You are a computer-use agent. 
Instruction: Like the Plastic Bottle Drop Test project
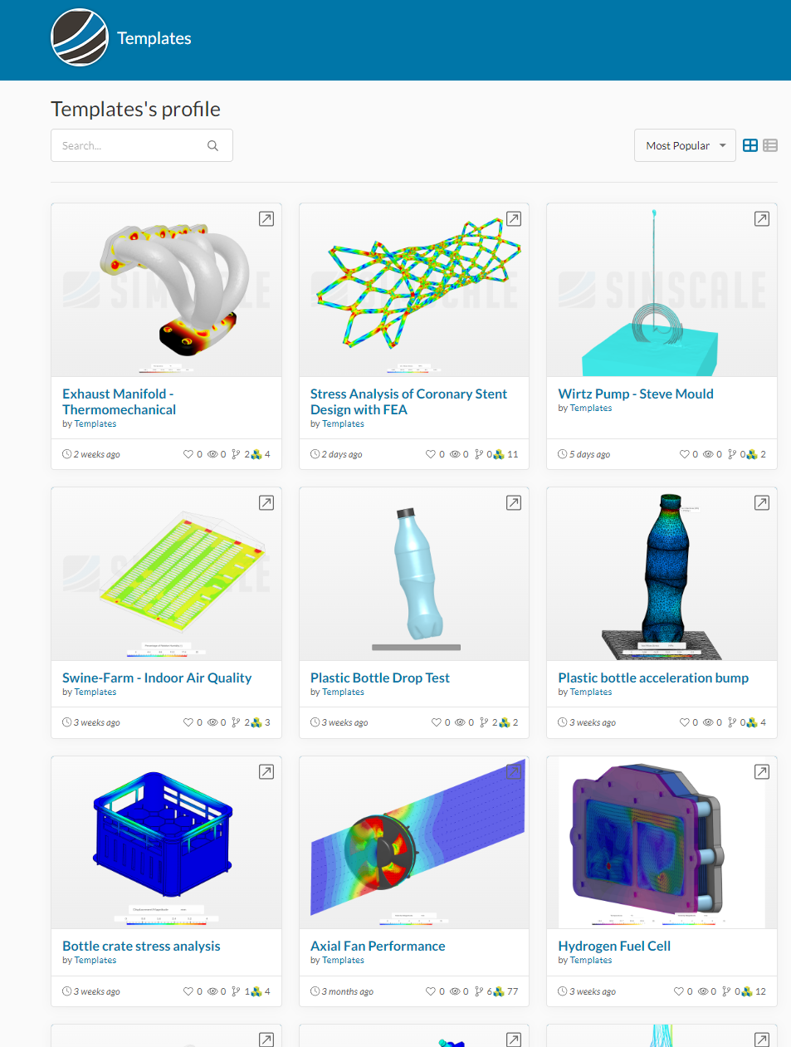437,722
